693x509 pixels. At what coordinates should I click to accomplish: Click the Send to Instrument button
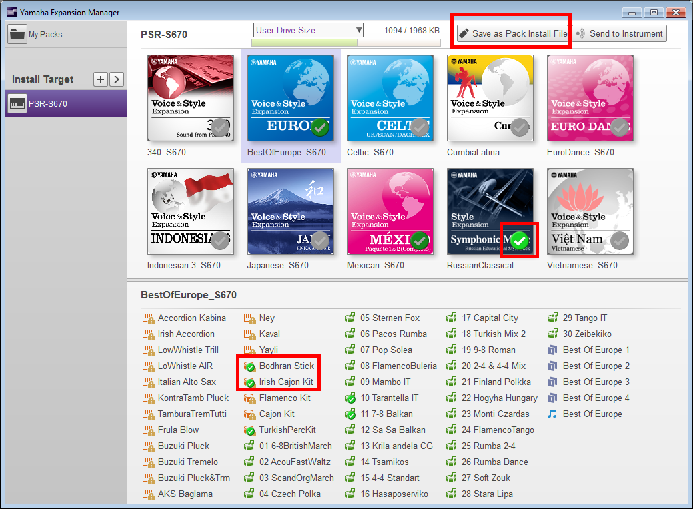point(620,33)
